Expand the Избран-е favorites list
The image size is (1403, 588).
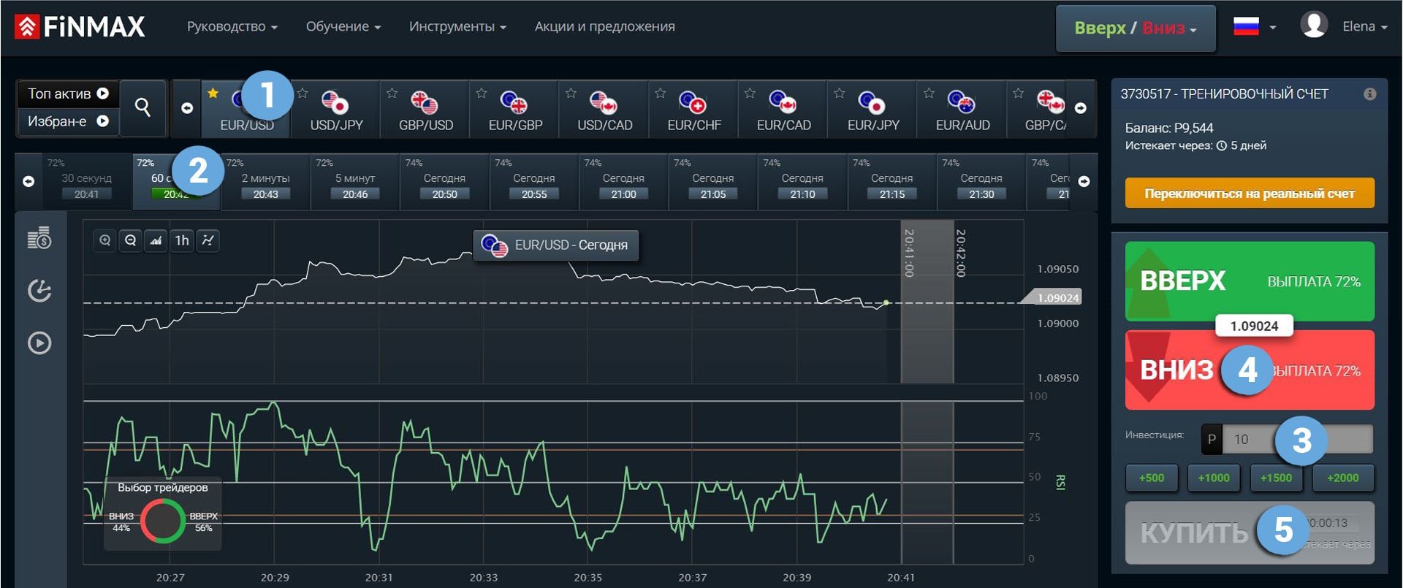click(67, 121)
